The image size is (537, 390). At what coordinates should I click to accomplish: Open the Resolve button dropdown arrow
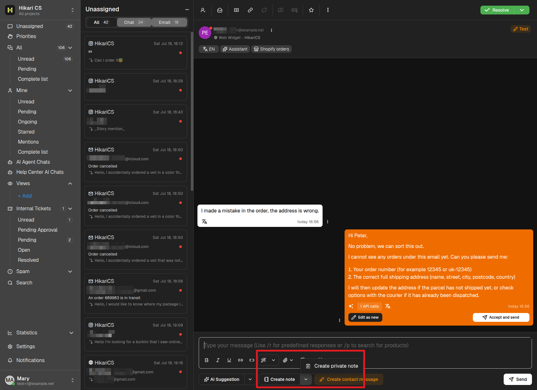click(522, 10)
